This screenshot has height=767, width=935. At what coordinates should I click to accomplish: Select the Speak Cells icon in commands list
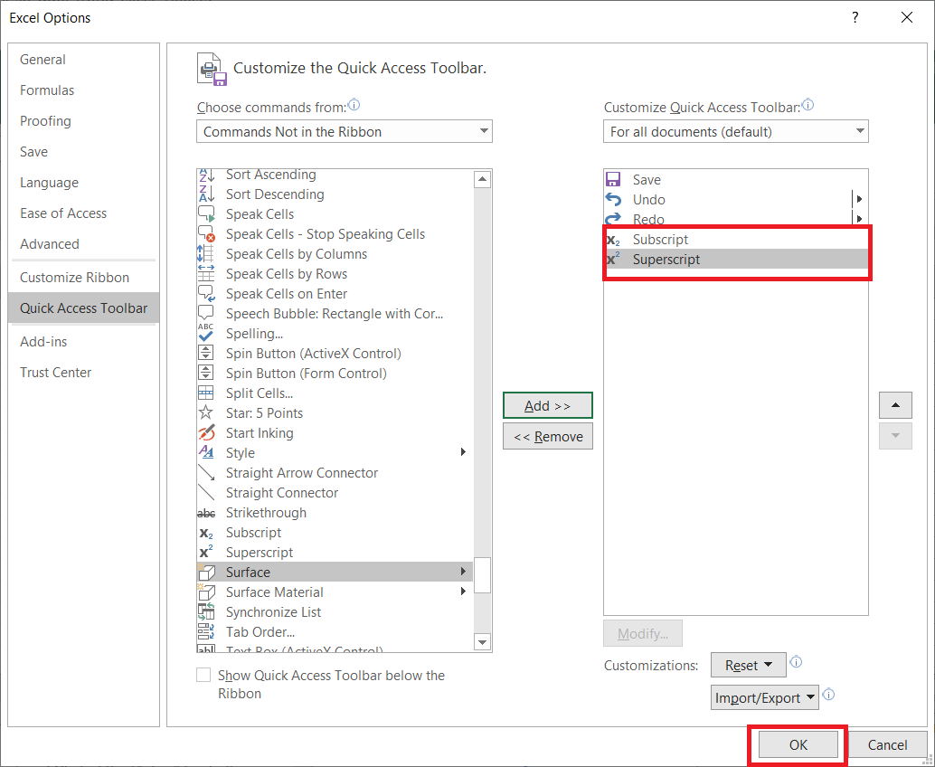[x=206, y=214]
